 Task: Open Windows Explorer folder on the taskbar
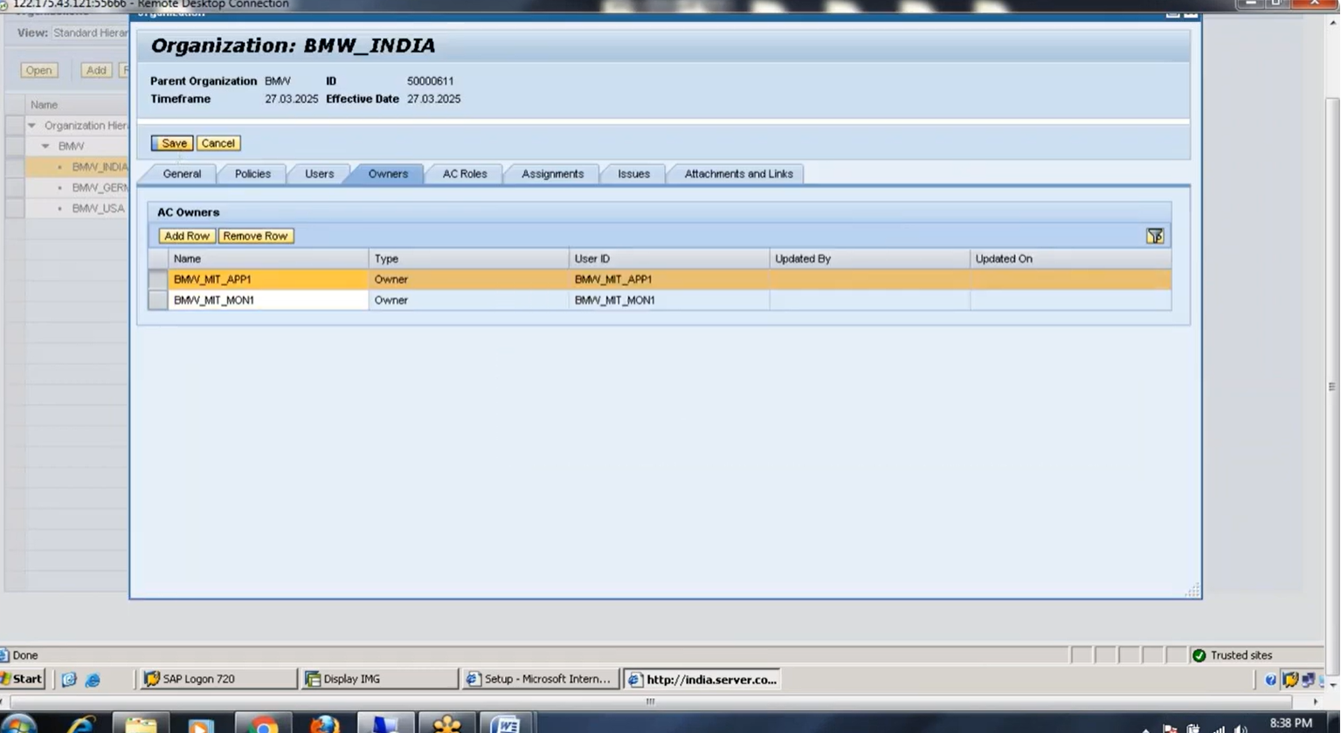140,724
